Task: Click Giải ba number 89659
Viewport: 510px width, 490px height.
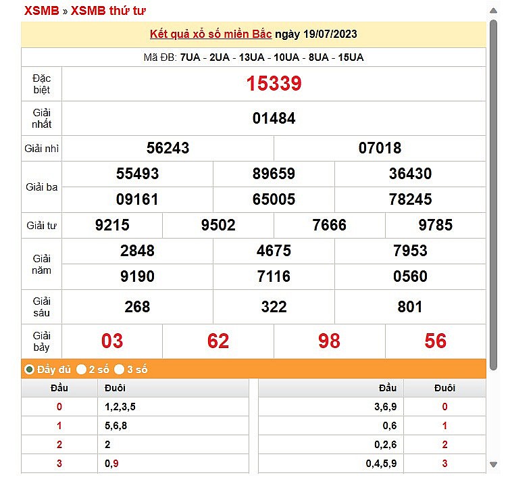Action: pos(274,174)
